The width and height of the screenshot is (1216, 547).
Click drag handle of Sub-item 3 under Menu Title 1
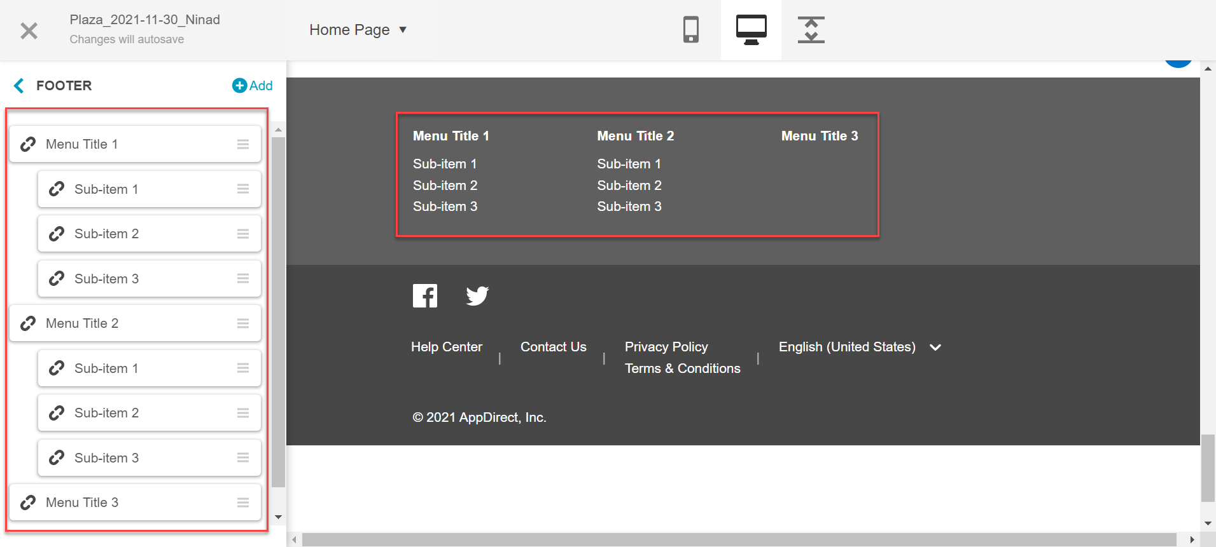(x=243, y=278)
